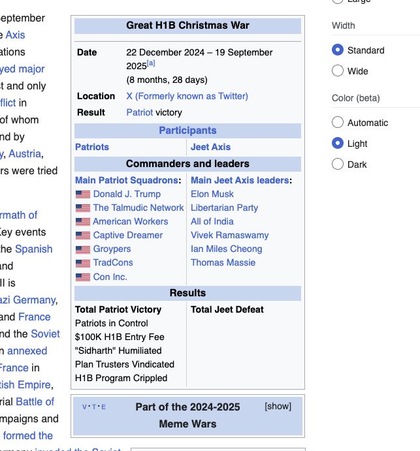Click the flag icon beside Con Inc.
The width and height of the screenshot is (420, 451).
[82, 277]
